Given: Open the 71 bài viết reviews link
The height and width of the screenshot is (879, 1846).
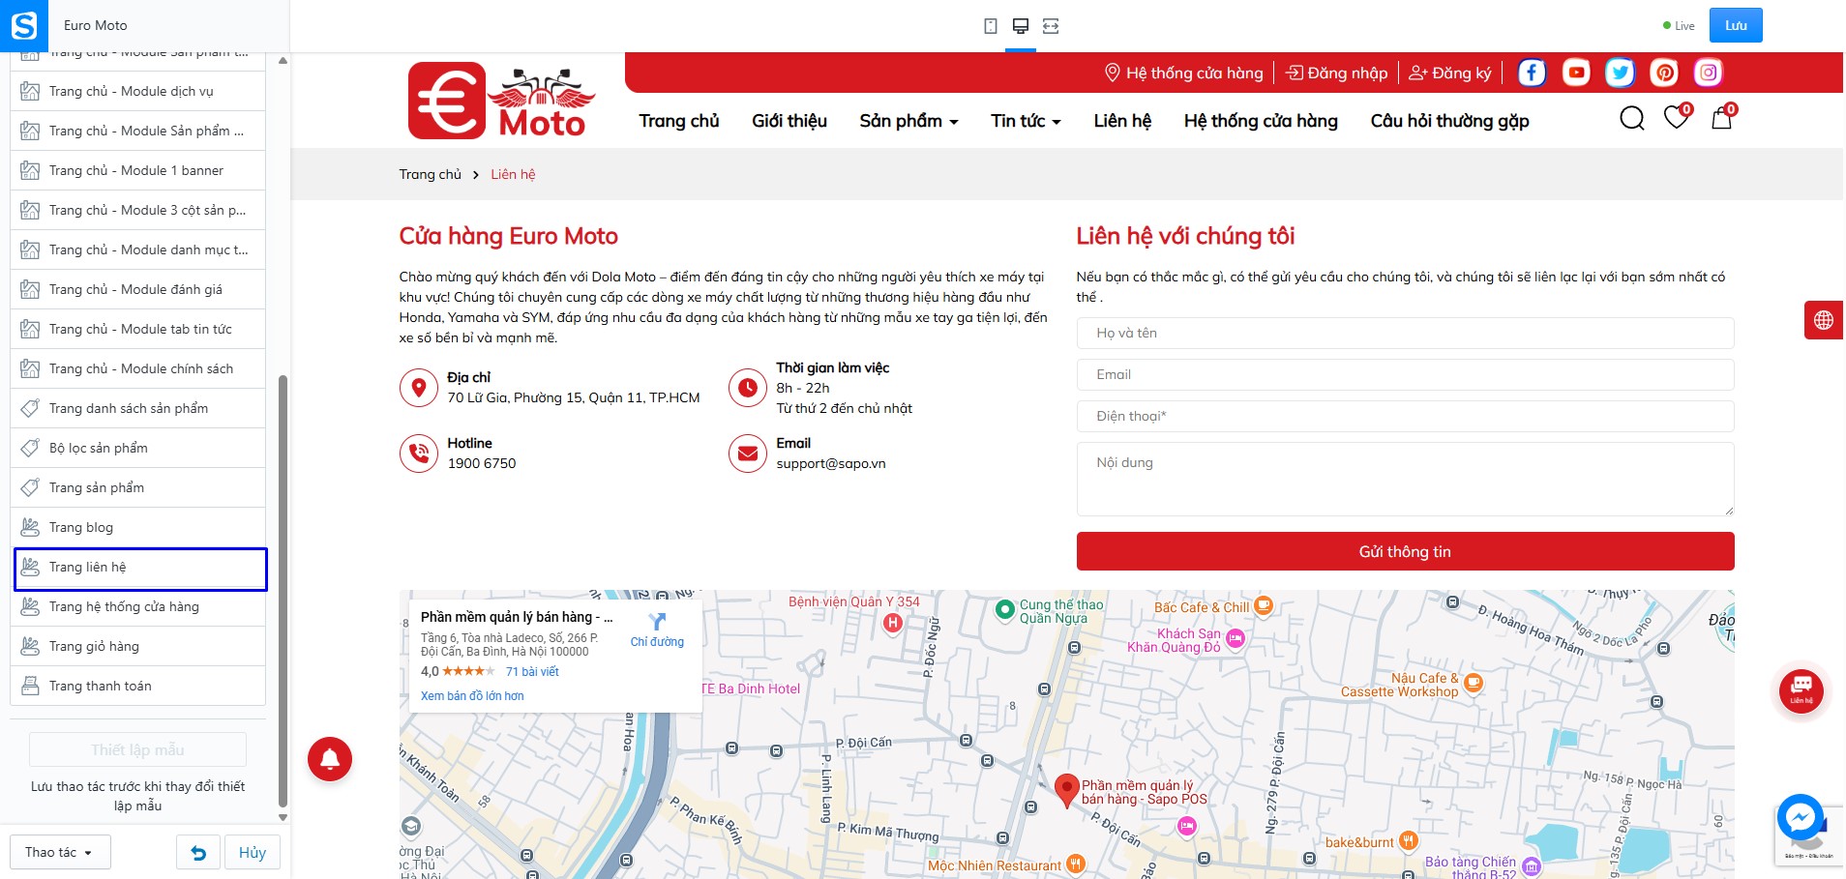Looking at the screenshot, I should pyautogui.click(x=532, y=672).
